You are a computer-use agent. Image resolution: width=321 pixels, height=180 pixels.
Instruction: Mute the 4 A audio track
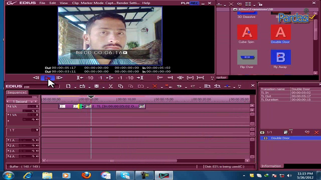[x=37, y=156]
